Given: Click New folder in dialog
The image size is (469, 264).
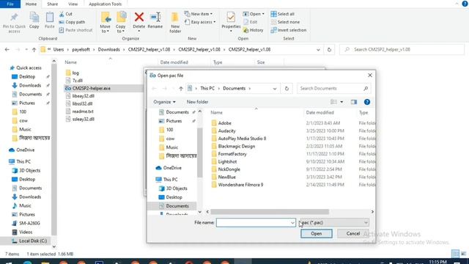Looking at the screenshot, I should tap(197, 102).
